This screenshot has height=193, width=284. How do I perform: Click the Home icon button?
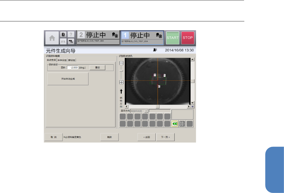[x=52, y=38]
